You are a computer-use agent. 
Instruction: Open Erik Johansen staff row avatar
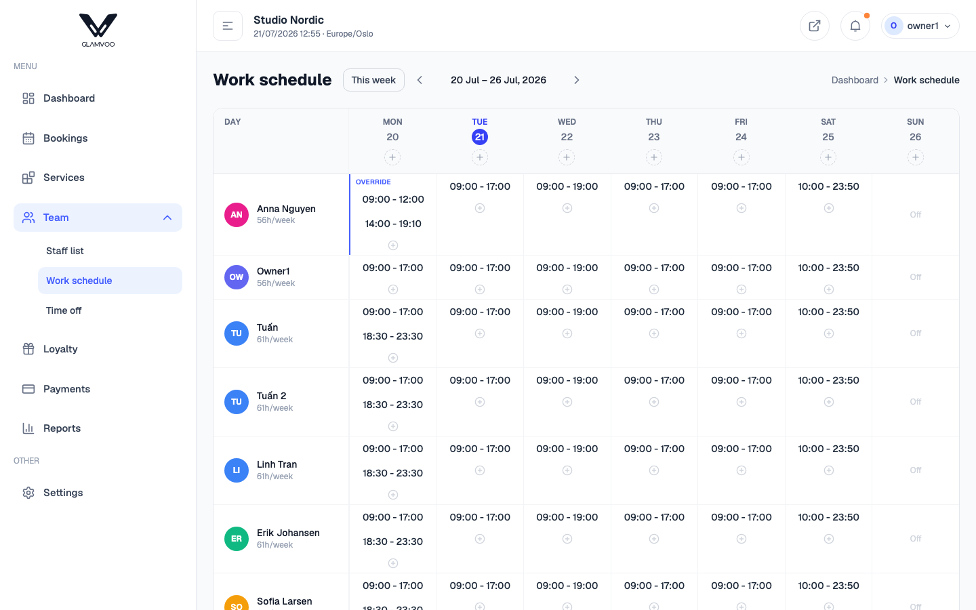tap(237, 539)
